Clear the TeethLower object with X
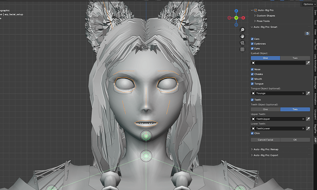The width and height of the screenshot is (317, 190). click(303, 129)
